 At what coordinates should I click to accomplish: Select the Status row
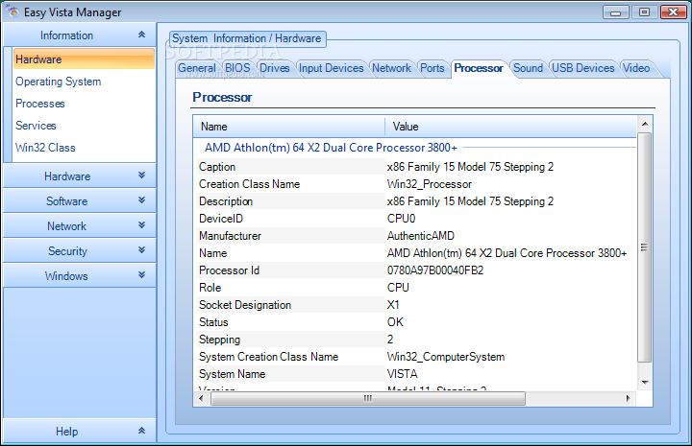coord(416,322)
